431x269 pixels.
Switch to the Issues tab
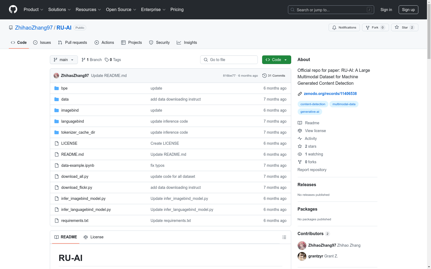pos(42,43)
